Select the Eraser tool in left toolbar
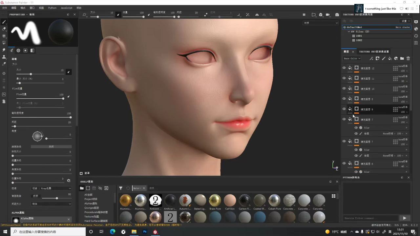The height and width of the screenshot is (236, 420). coord(4,29)
